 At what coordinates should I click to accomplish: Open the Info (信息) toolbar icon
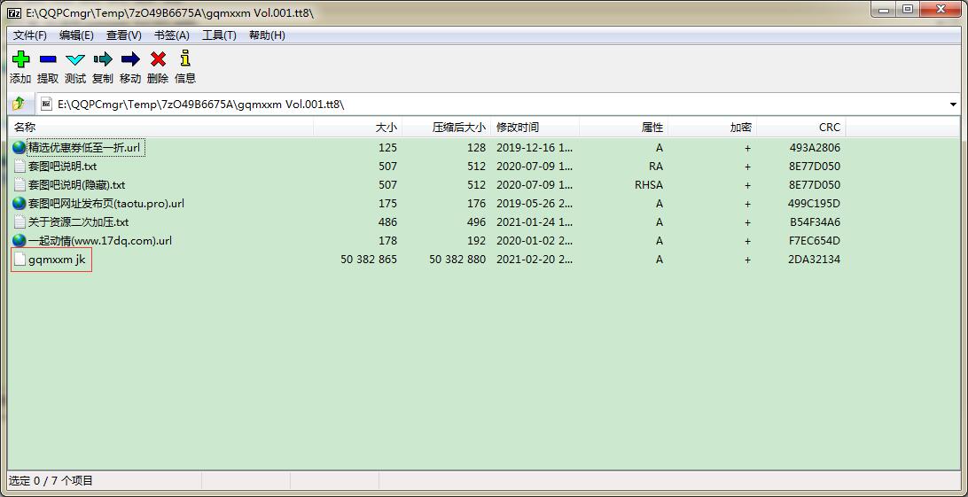[x=185, y=59]
